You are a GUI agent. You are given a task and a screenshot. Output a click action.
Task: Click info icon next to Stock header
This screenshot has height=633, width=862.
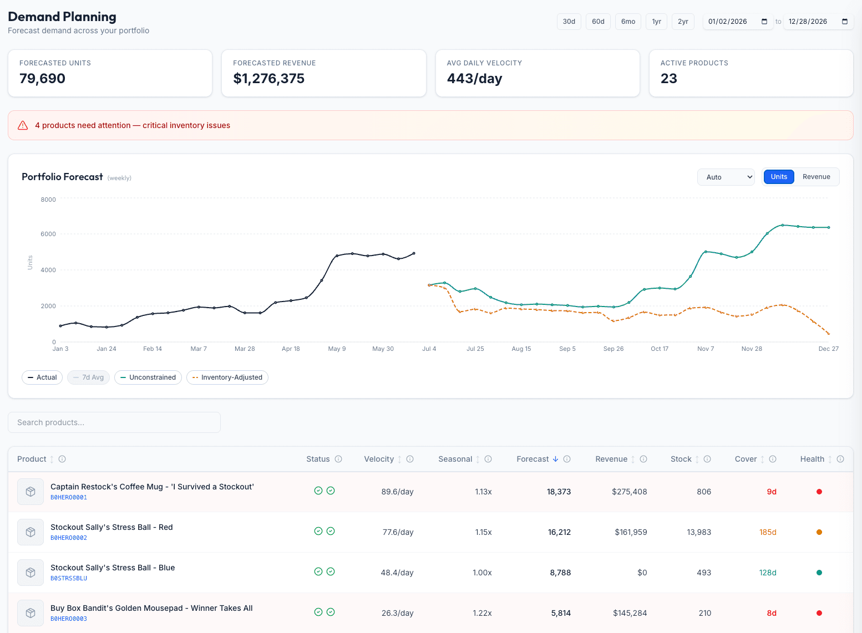tap(707, 459)
